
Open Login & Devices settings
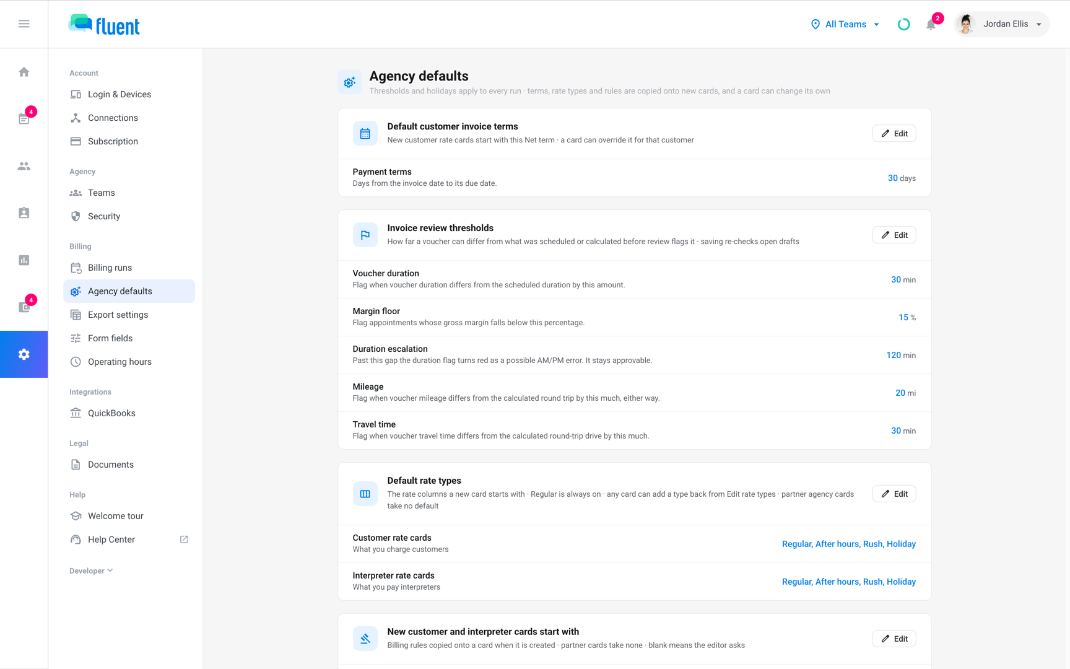[129, 94]
